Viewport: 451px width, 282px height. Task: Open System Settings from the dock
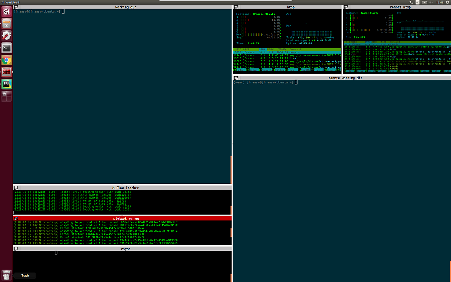6,35
